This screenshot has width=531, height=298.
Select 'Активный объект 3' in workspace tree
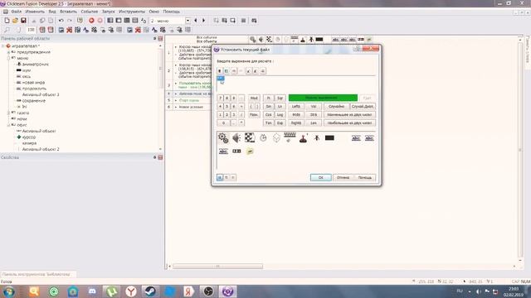coord(41,94)
